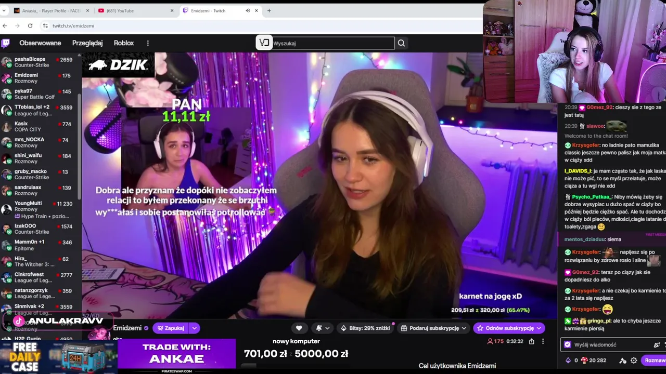This screenshot has width=666, height=374.
Task: Click Bitsy: 29% zniżki button
Action: point(365,328)
